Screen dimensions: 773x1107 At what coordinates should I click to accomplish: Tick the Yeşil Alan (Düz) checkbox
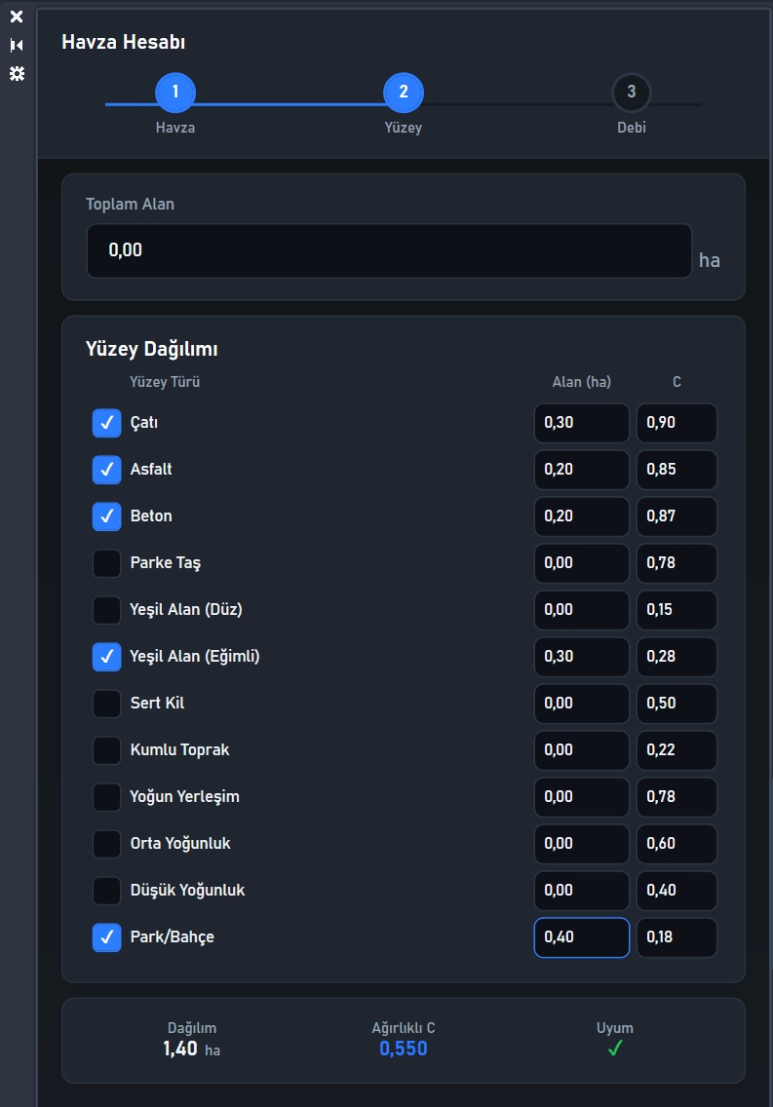coord(106,610)
